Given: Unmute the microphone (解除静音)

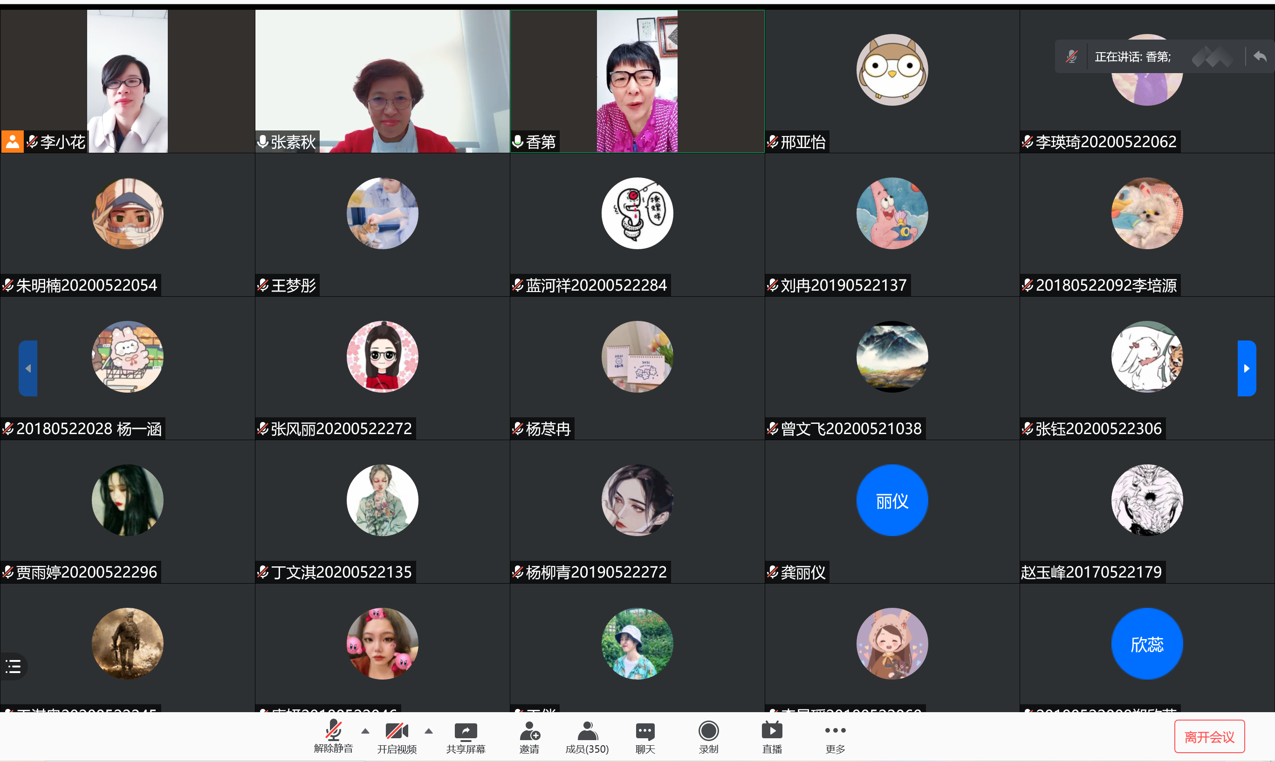Looking at the screenshot, I should tap(333, 731).
